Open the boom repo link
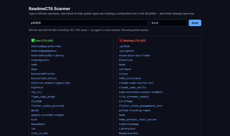Viewport: 230px width, 136px height. tap(122, 64)
